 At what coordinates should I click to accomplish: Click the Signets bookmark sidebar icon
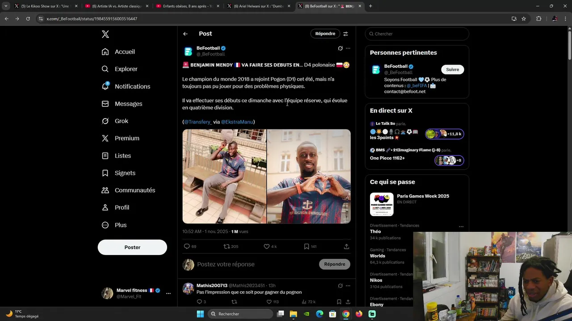coord(105,173)
